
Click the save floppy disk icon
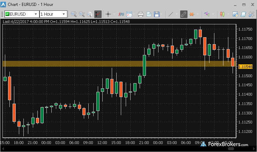[157, 14]
